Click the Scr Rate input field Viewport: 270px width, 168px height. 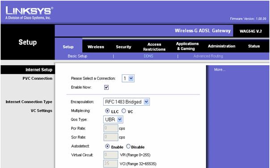(x=111, y=137)
